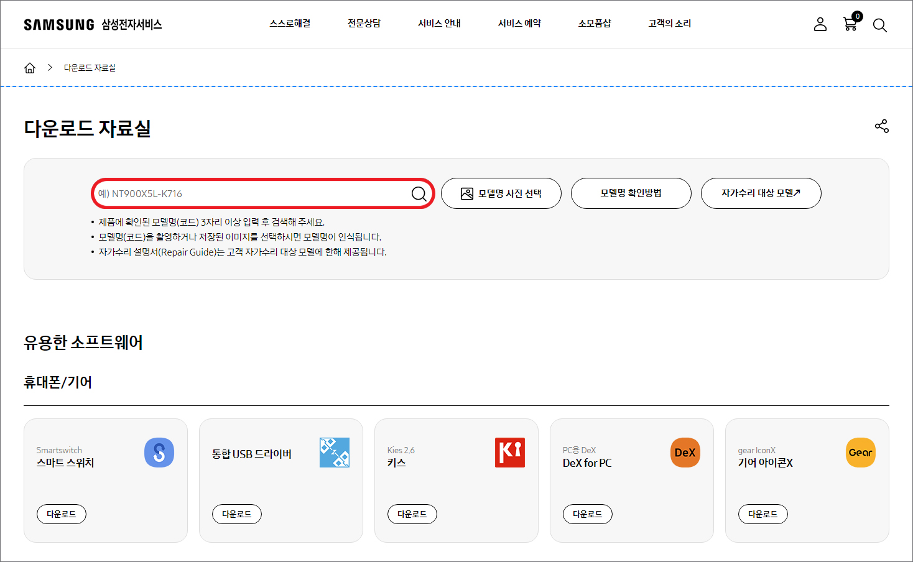Click the Gear IconX yellow icon
Viewport: 913px width, 562px height.
click(861, 453)
